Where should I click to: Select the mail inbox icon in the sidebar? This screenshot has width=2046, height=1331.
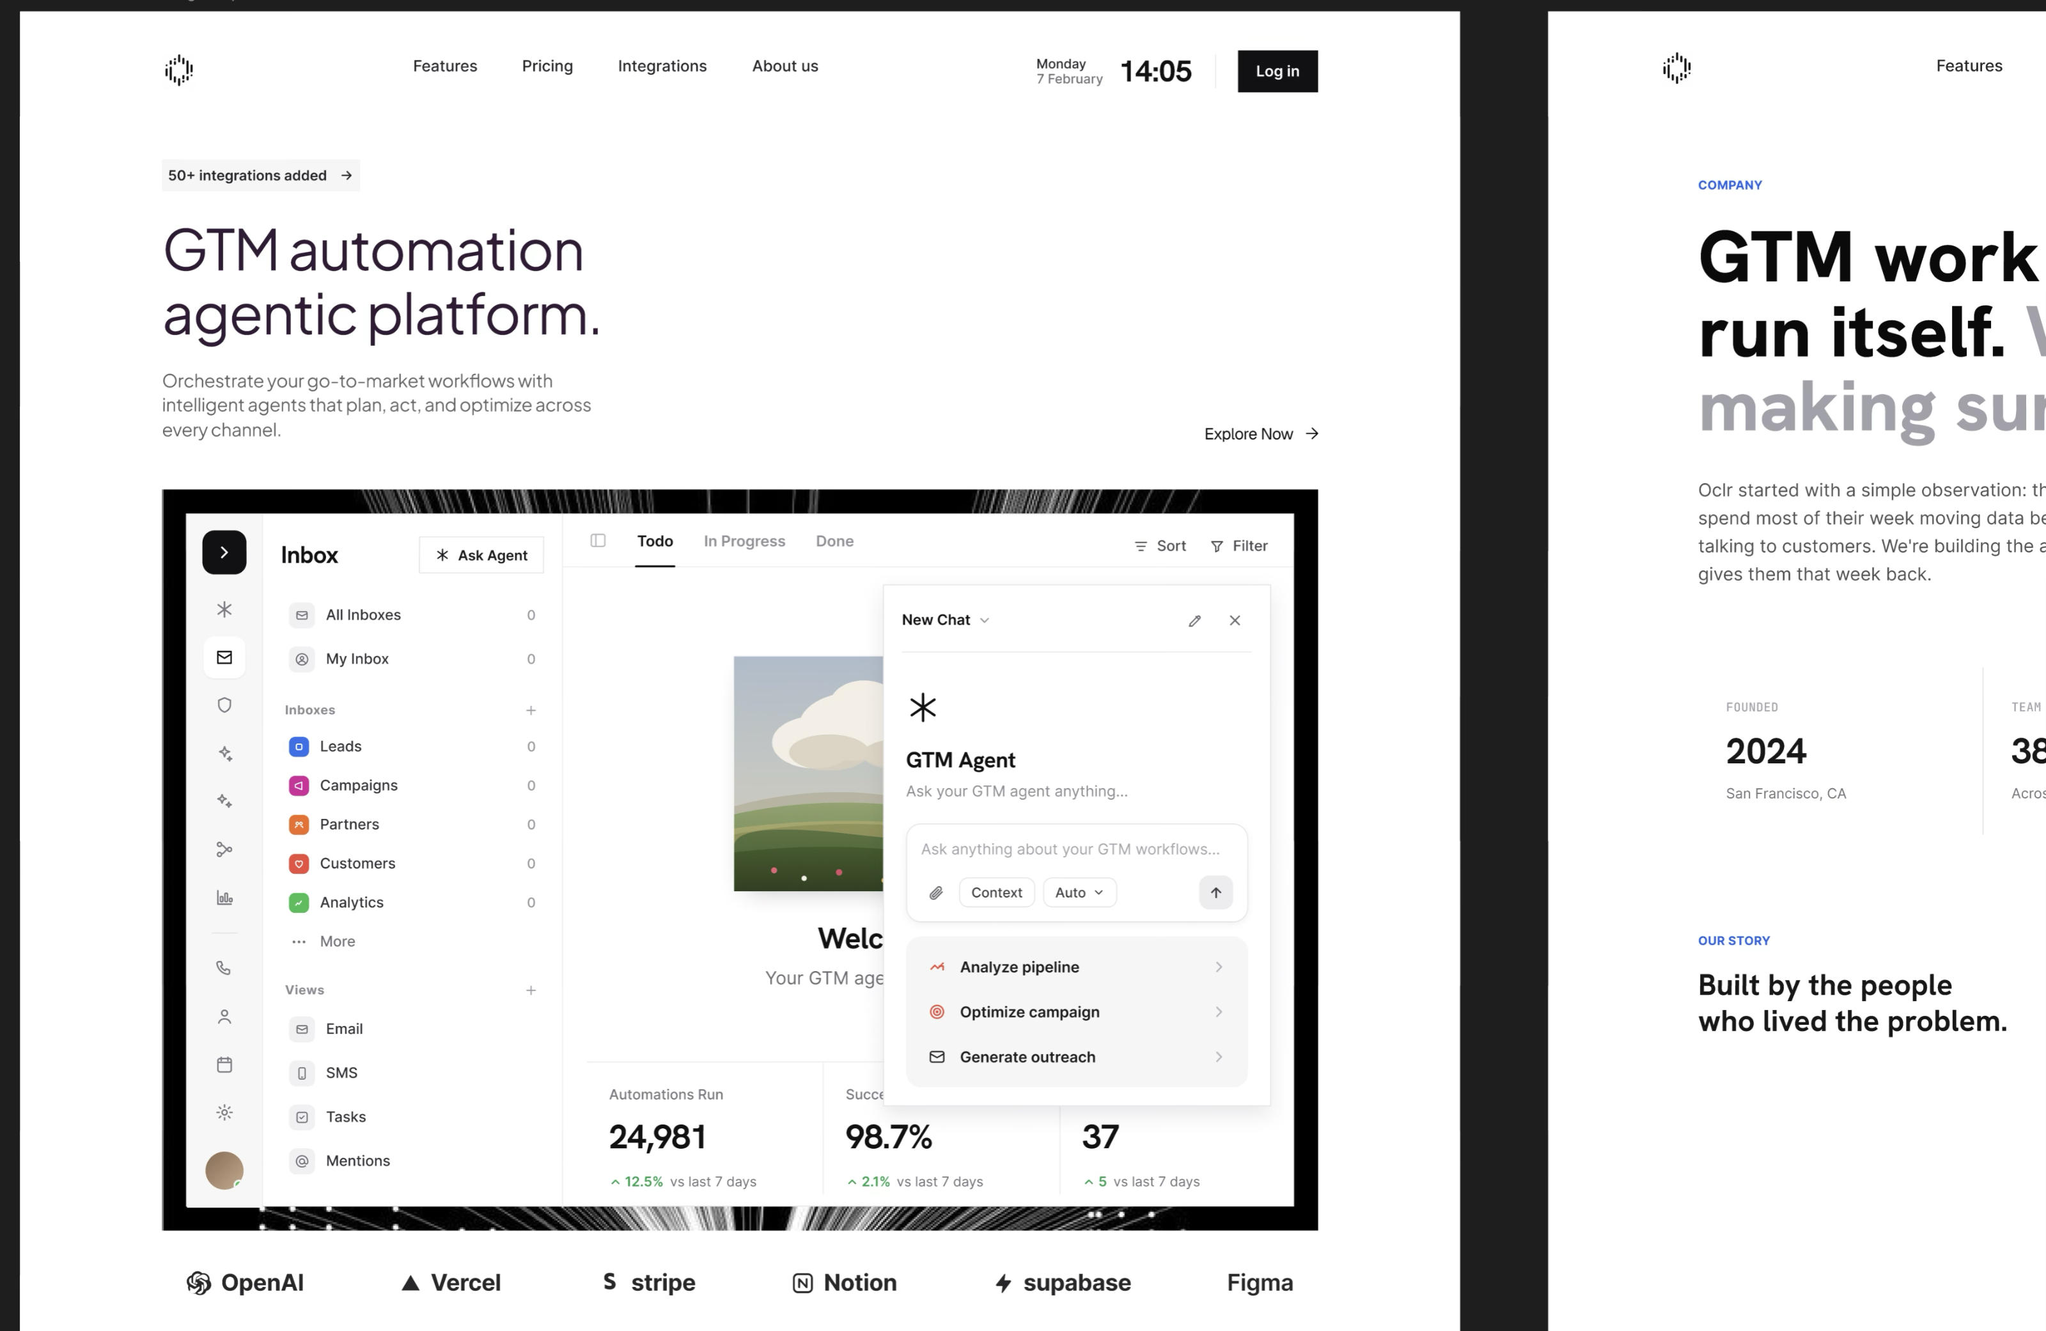point(224,657)
